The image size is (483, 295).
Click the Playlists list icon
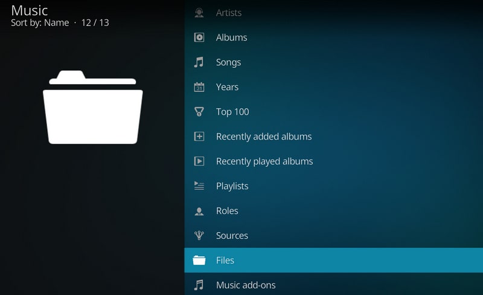coord(199,186)
